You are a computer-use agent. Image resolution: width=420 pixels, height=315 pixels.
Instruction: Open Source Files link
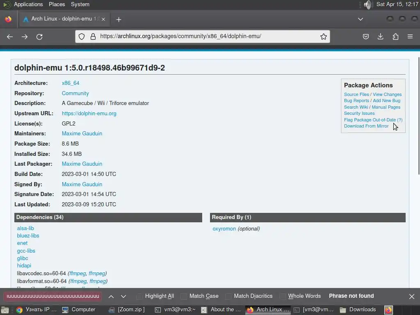point(356,94)
